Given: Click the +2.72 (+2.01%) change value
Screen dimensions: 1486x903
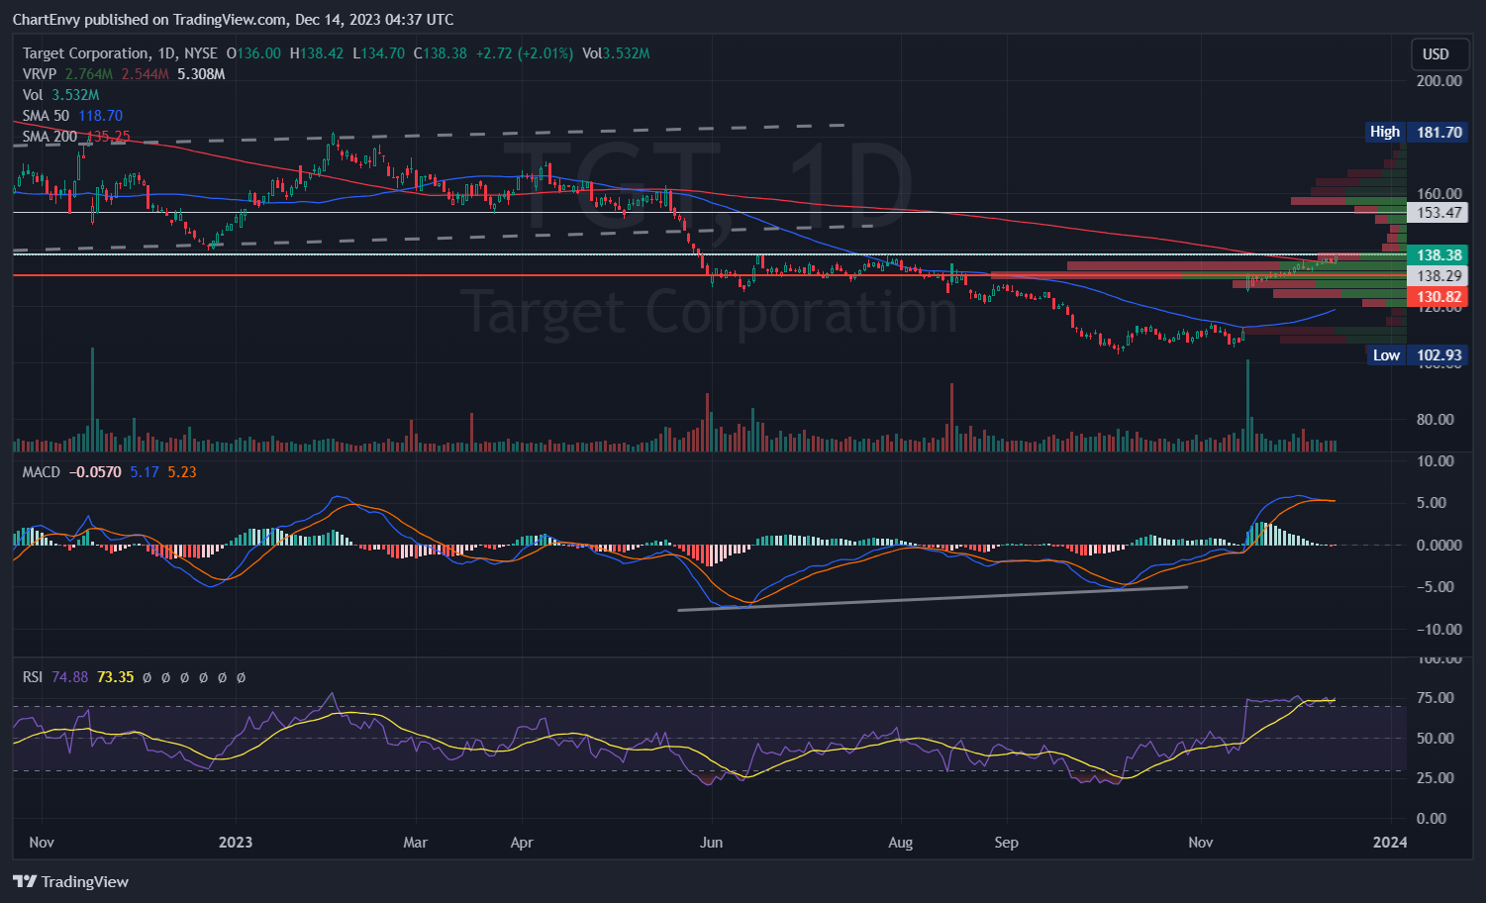Looking at the screenshot, I should pos(525,53).
